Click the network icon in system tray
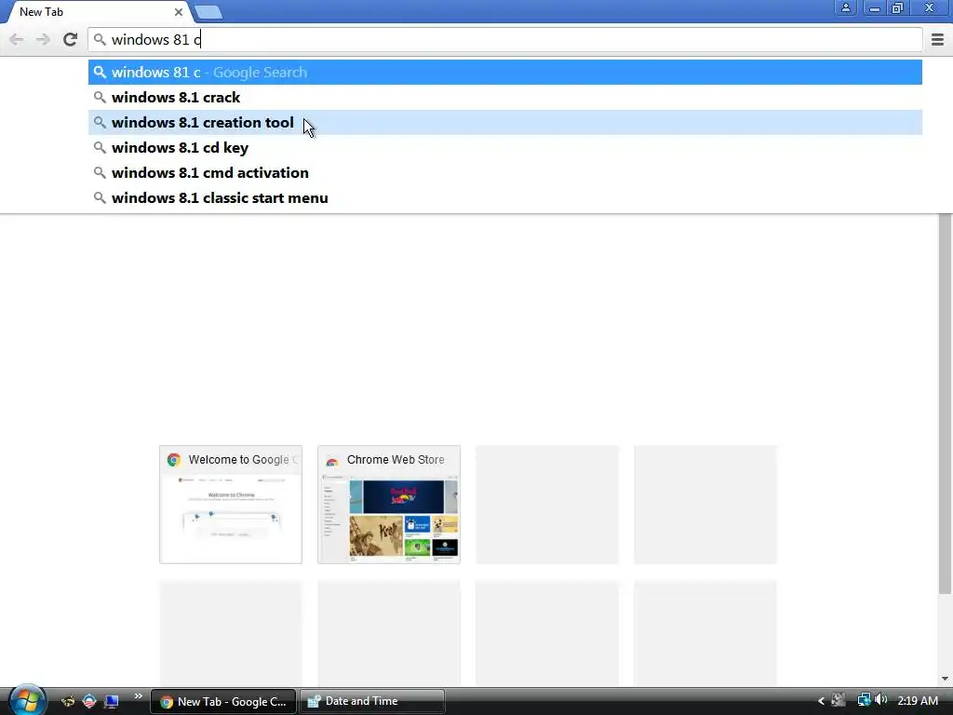This screenshot has height=715, width=953. pyautogui.click(x=864, y=700)
